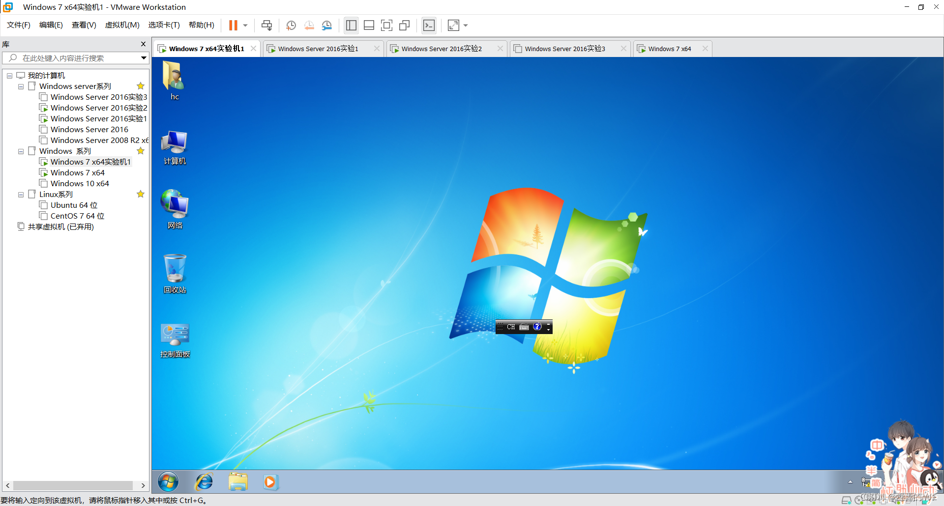Select 共享虚拟机 (已弃用) item
This screenshot has width=944, height=506.
pyautogui.click(x=56, y=227)
